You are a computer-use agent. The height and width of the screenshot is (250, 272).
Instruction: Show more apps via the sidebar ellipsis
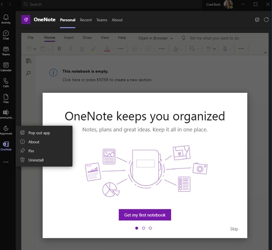pos(6,162)
